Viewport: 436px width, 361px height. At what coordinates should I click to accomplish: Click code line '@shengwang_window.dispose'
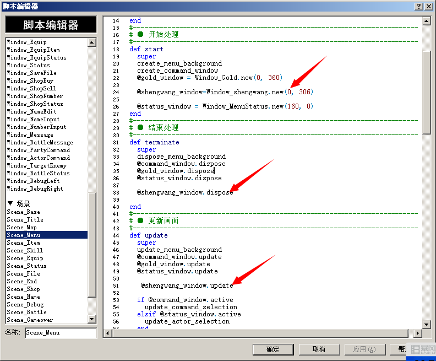185,192
